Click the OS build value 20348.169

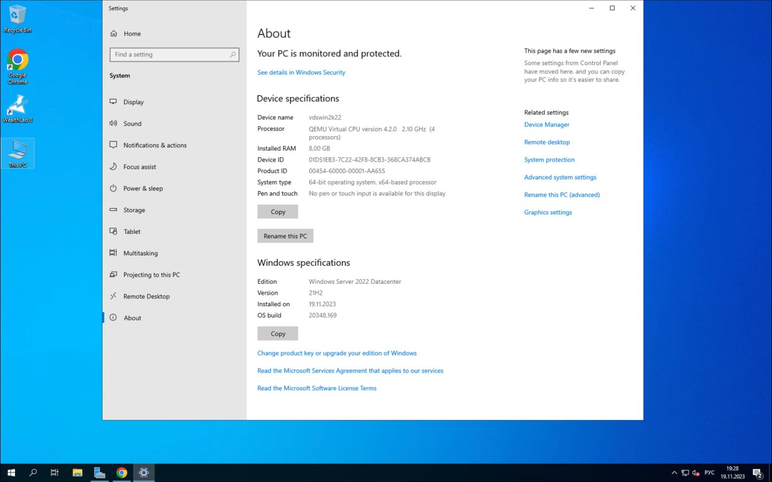point(323,315)
